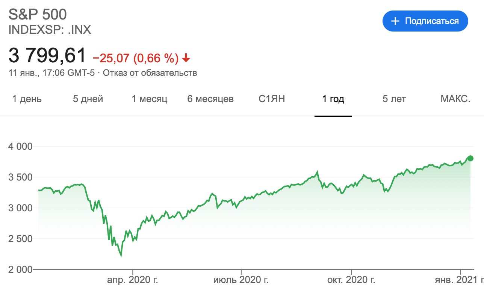Image resolution: width=484 pixels, height=295 pixels.
Task: Open the Отказ от обязательств disclaimer link
Action: 150,73
